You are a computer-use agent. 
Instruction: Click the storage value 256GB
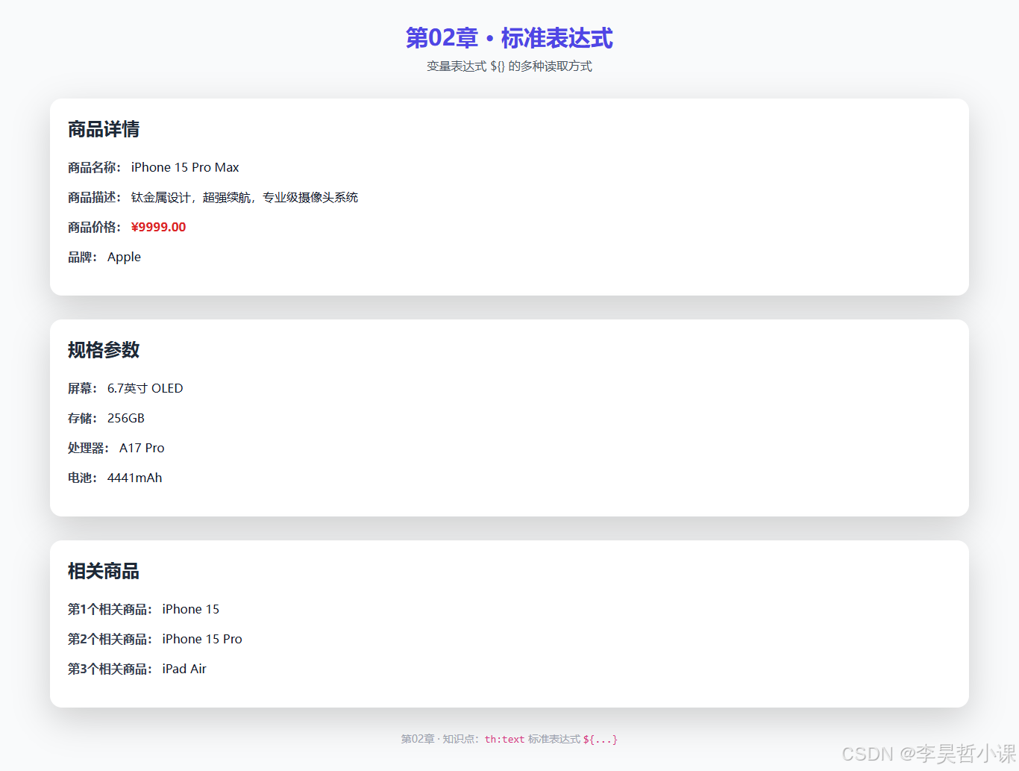coord(126,418)
